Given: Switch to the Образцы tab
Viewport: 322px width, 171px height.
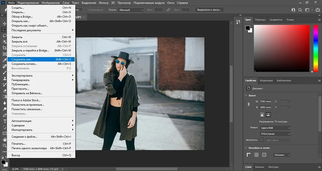Looking at the screenshot, I should coord(260,20).
